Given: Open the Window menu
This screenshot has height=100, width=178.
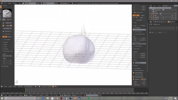Looking at the screenshot, I should [x=15, y=3].
